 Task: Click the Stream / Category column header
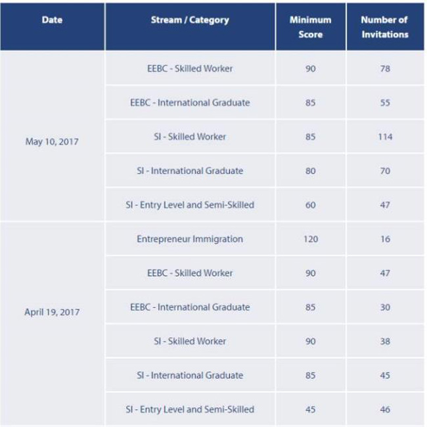[x=190, y=20]
